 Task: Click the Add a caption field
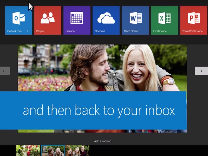(x=103, y=141)
